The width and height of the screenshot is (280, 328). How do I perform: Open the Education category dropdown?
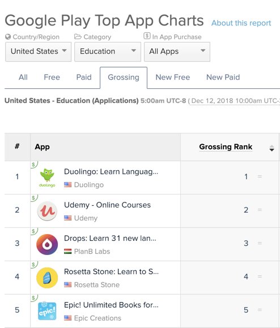(x=108, y=51)
